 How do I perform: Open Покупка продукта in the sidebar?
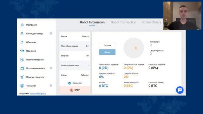[35, 77]
